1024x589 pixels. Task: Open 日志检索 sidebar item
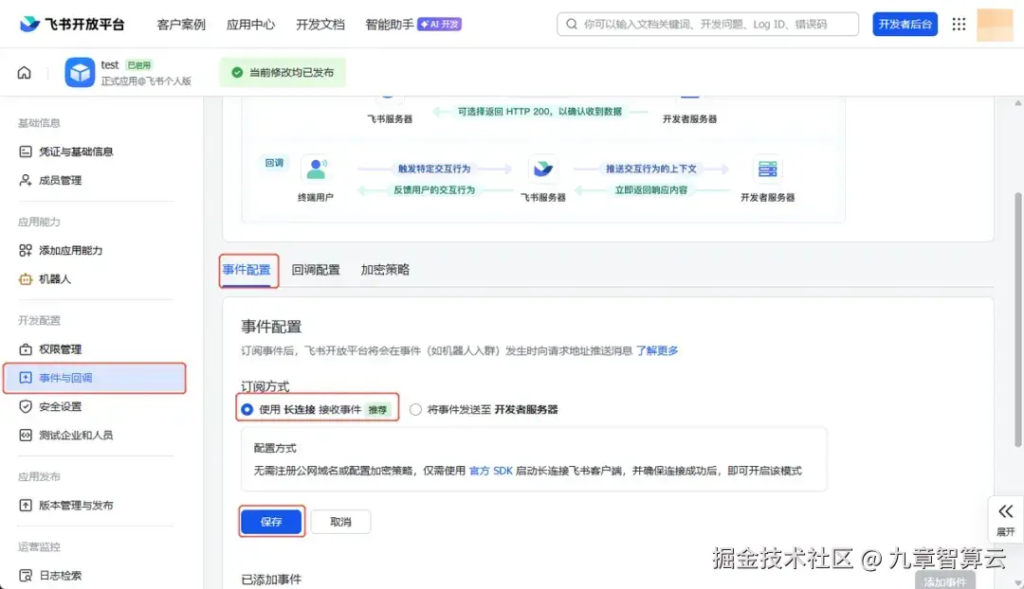pos(96,576)
